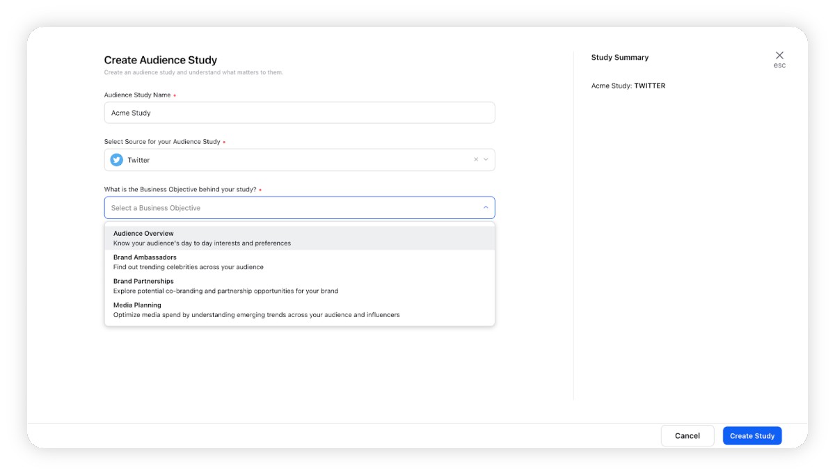
Task: Collapse the Business Objective dropdown arrow
Action: point(486,207)
